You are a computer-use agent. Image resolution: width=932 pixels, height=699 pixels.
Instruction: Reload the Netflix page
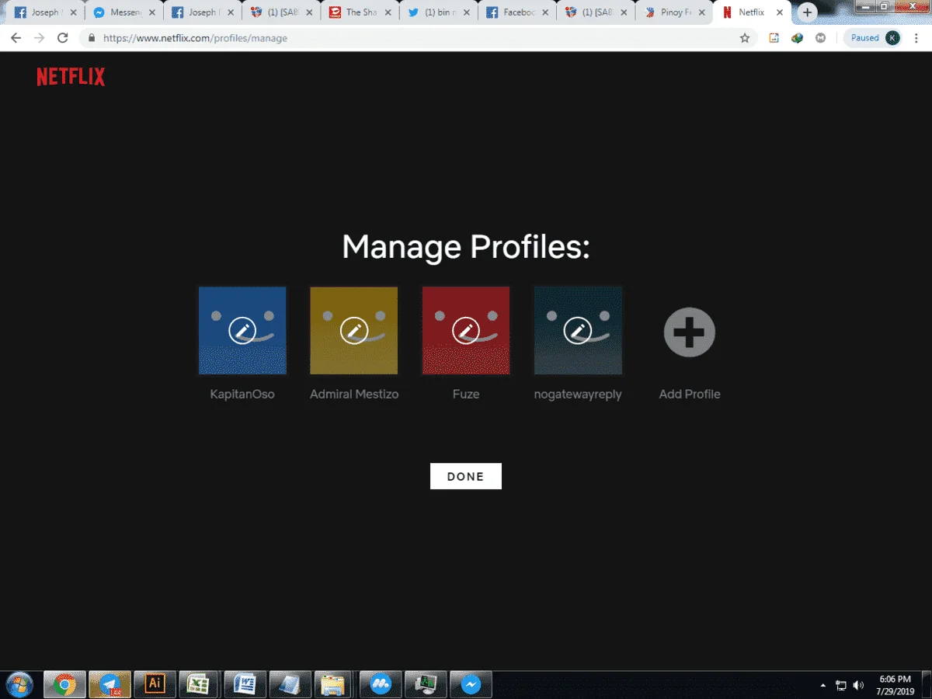63,37
